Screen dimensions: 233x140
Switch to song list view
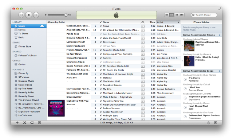click(x=167, y=15)
